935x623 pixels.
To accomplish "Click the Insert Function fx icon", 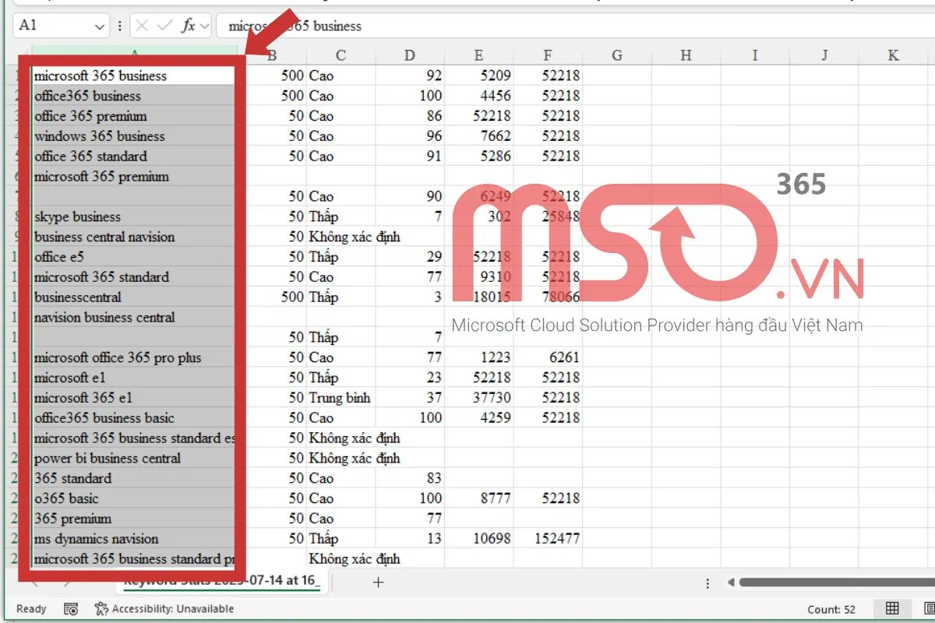I will [x=188, y=26].
